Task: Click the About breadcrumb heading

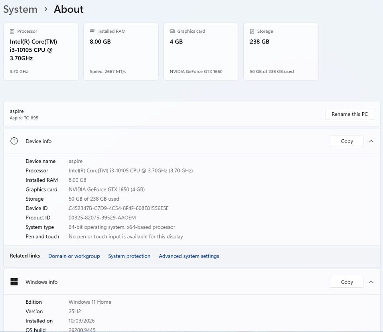Action: click(69, 9)
